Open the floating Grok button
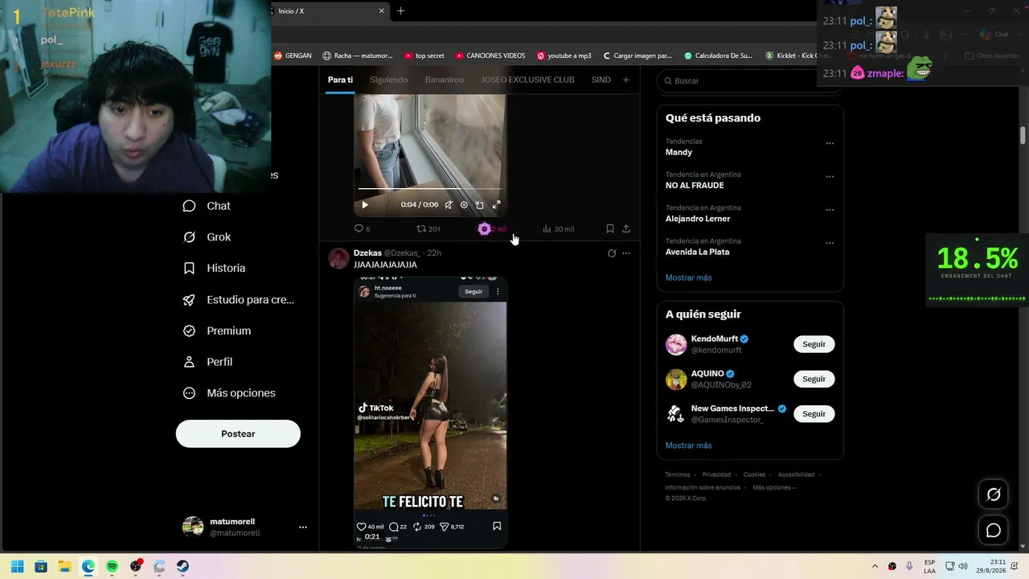The image size is (1029, 579). point(994,495)
